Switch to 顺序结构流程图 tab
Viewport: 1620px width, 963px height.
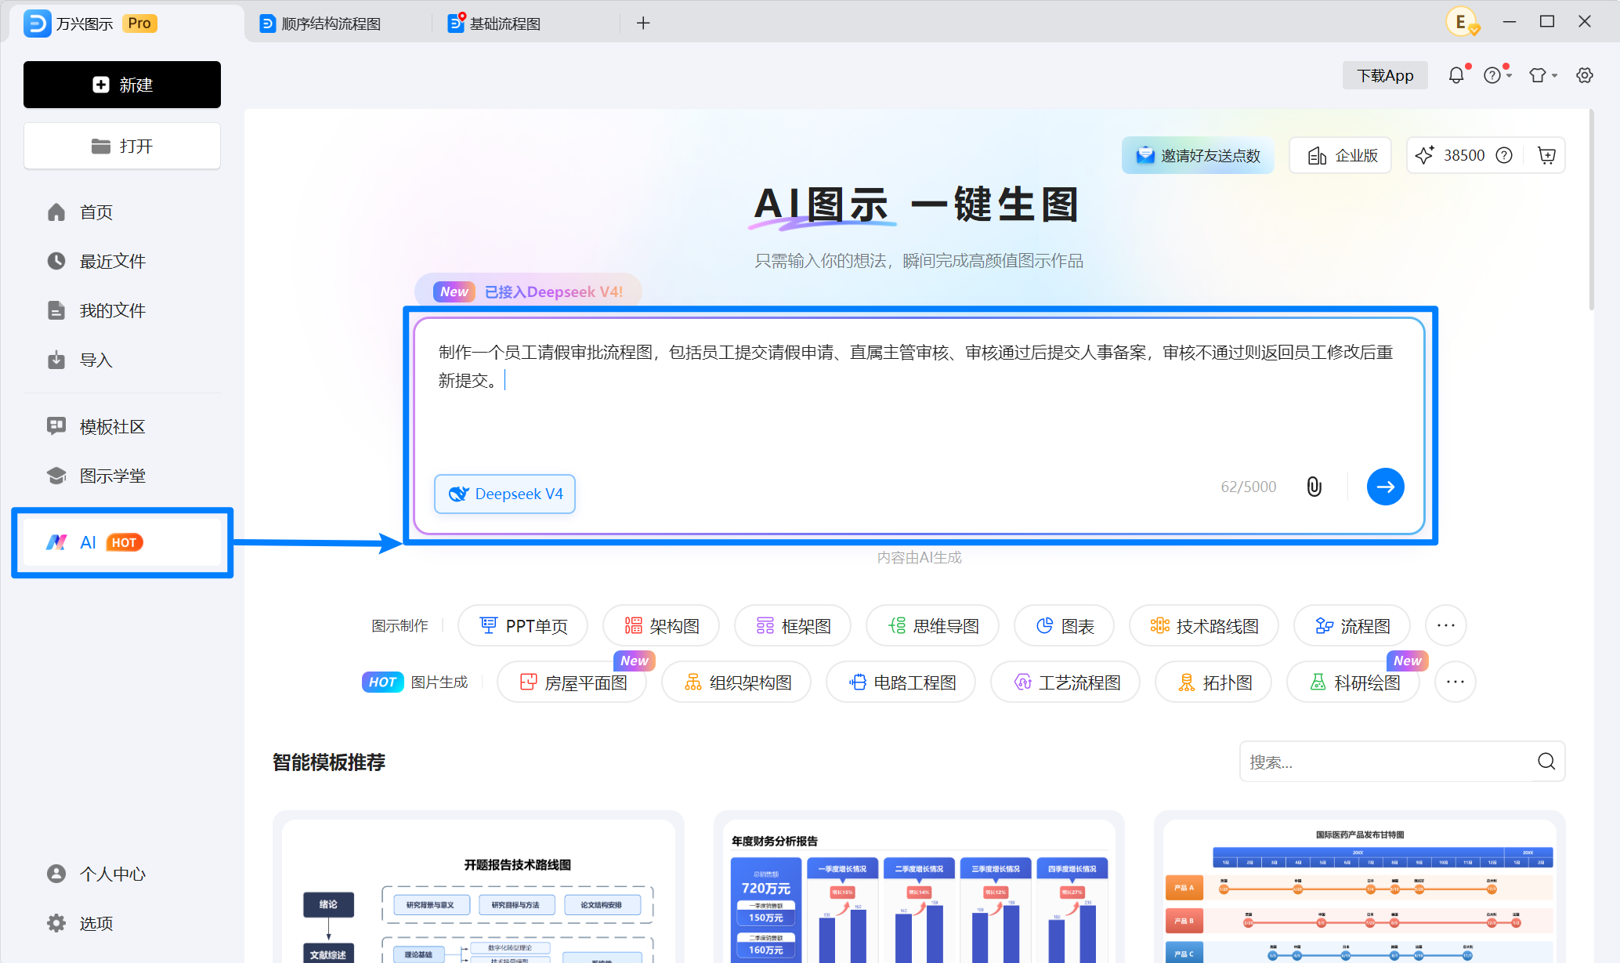(337, 24)
